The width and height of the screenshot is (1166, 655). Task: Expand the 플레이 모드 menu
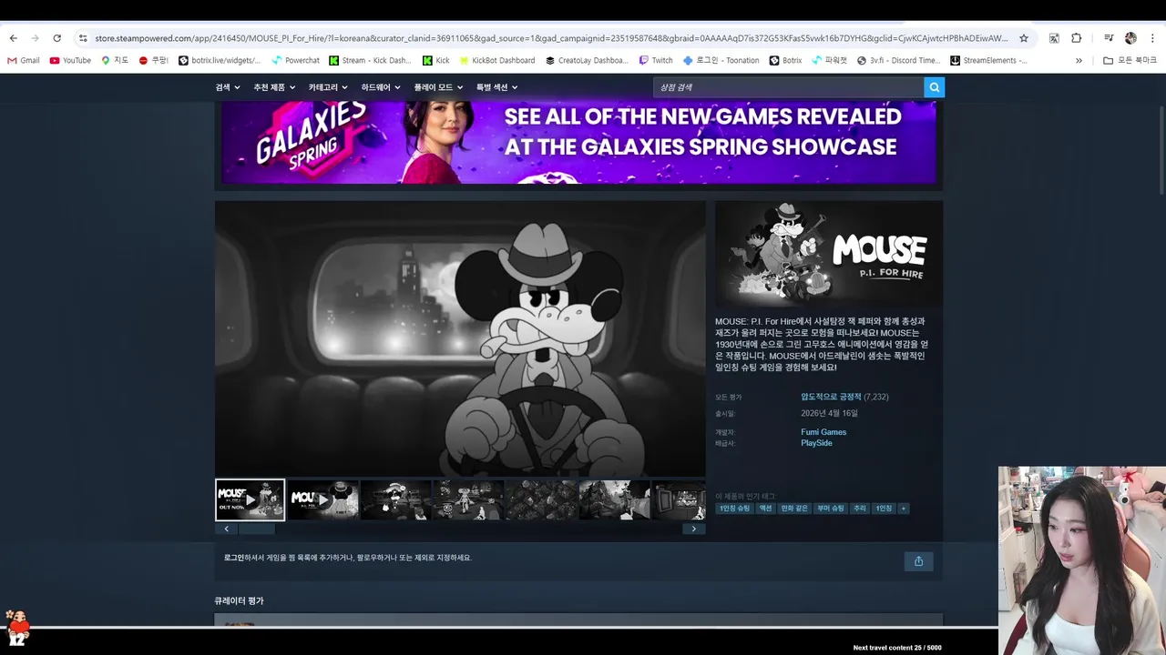click(438, 87)
